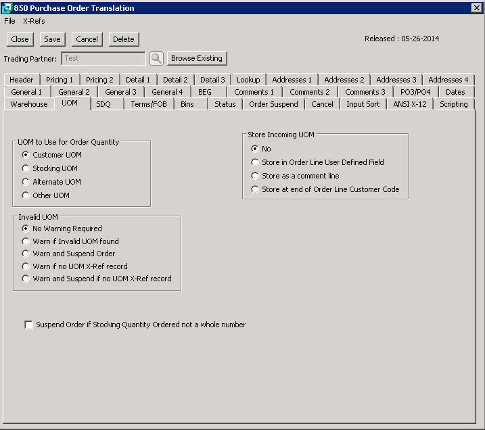Click the Trading Partner text field
This screenshot has width=485, height=430.
pyautogui.click(x=103, y=59)
